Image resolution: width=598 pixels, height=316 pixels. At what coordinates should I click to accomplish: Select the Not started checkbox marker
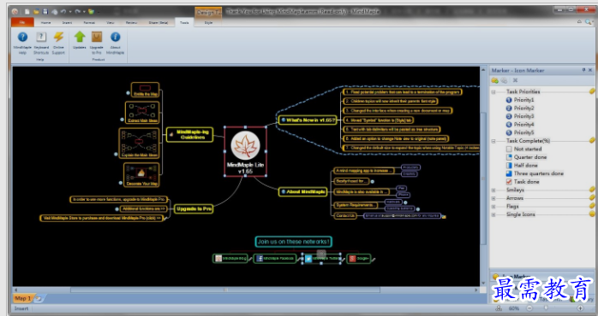pyautogui.click(x=509, y=149)
